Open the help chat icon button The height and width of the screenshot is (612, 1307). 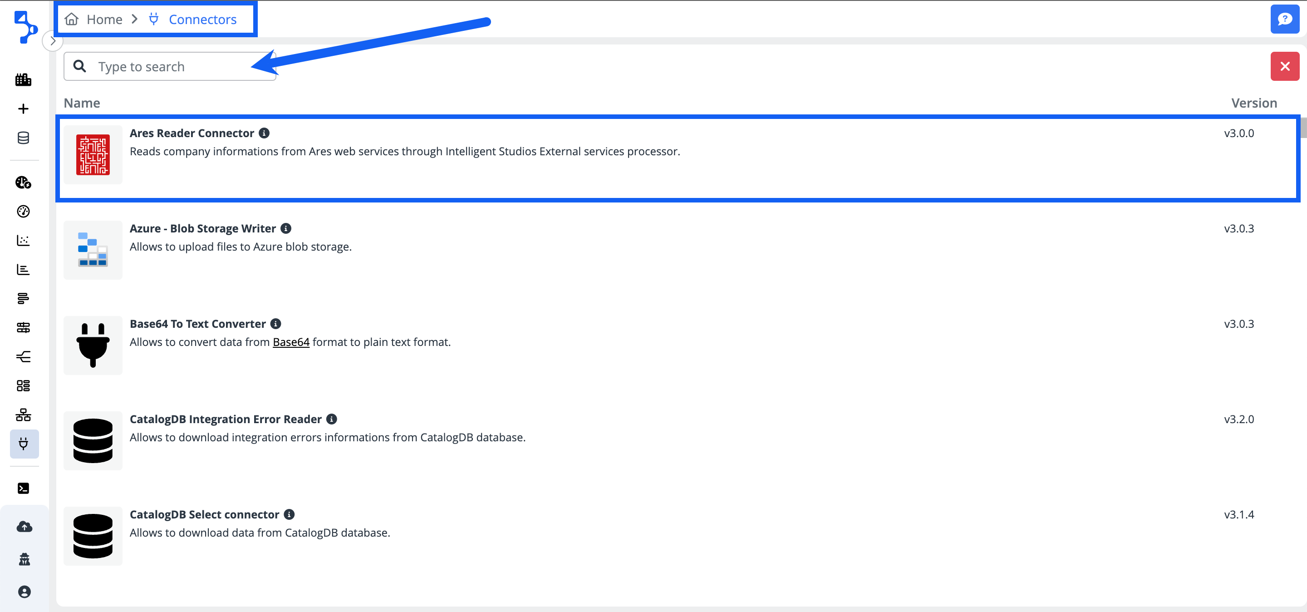(1284, 19)
